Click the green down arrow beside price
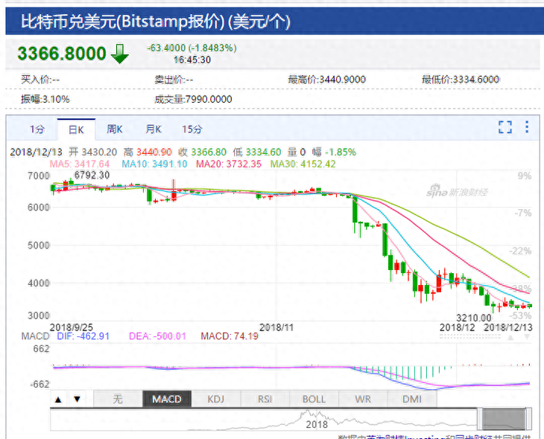Image resolution: width=544 pixels, height=439 pixels. click(x=120, y=54)
